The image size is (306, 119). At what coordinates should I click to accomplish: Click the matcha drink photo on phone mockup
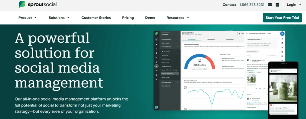point(283,88)
